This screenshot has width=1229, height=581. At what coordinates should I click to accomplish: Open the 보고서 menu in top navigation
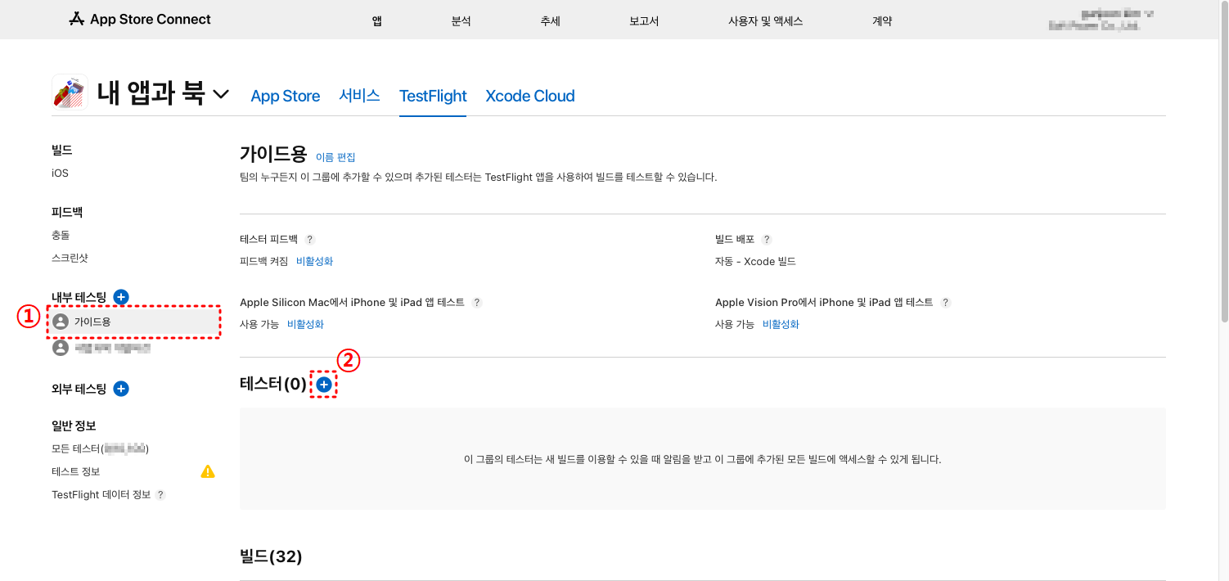(644, 21)
